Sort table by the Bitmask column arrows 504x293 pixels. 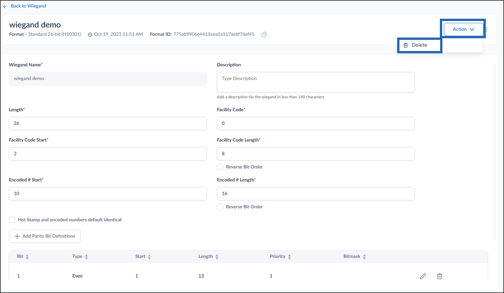[364, 257]
